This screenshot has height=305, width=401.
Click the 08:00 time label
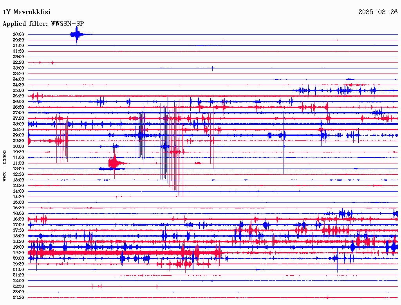coord(18,124)
